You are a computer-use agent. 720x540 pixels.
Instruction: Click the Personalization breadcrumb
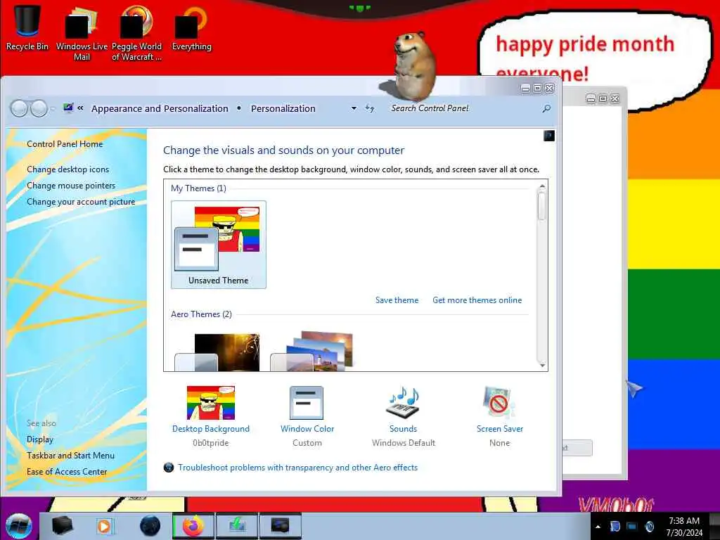[x=283, y=108]
